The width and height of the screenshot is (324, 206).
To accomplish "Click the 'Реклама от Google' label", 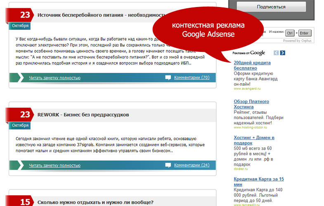I will click(248, 53).
